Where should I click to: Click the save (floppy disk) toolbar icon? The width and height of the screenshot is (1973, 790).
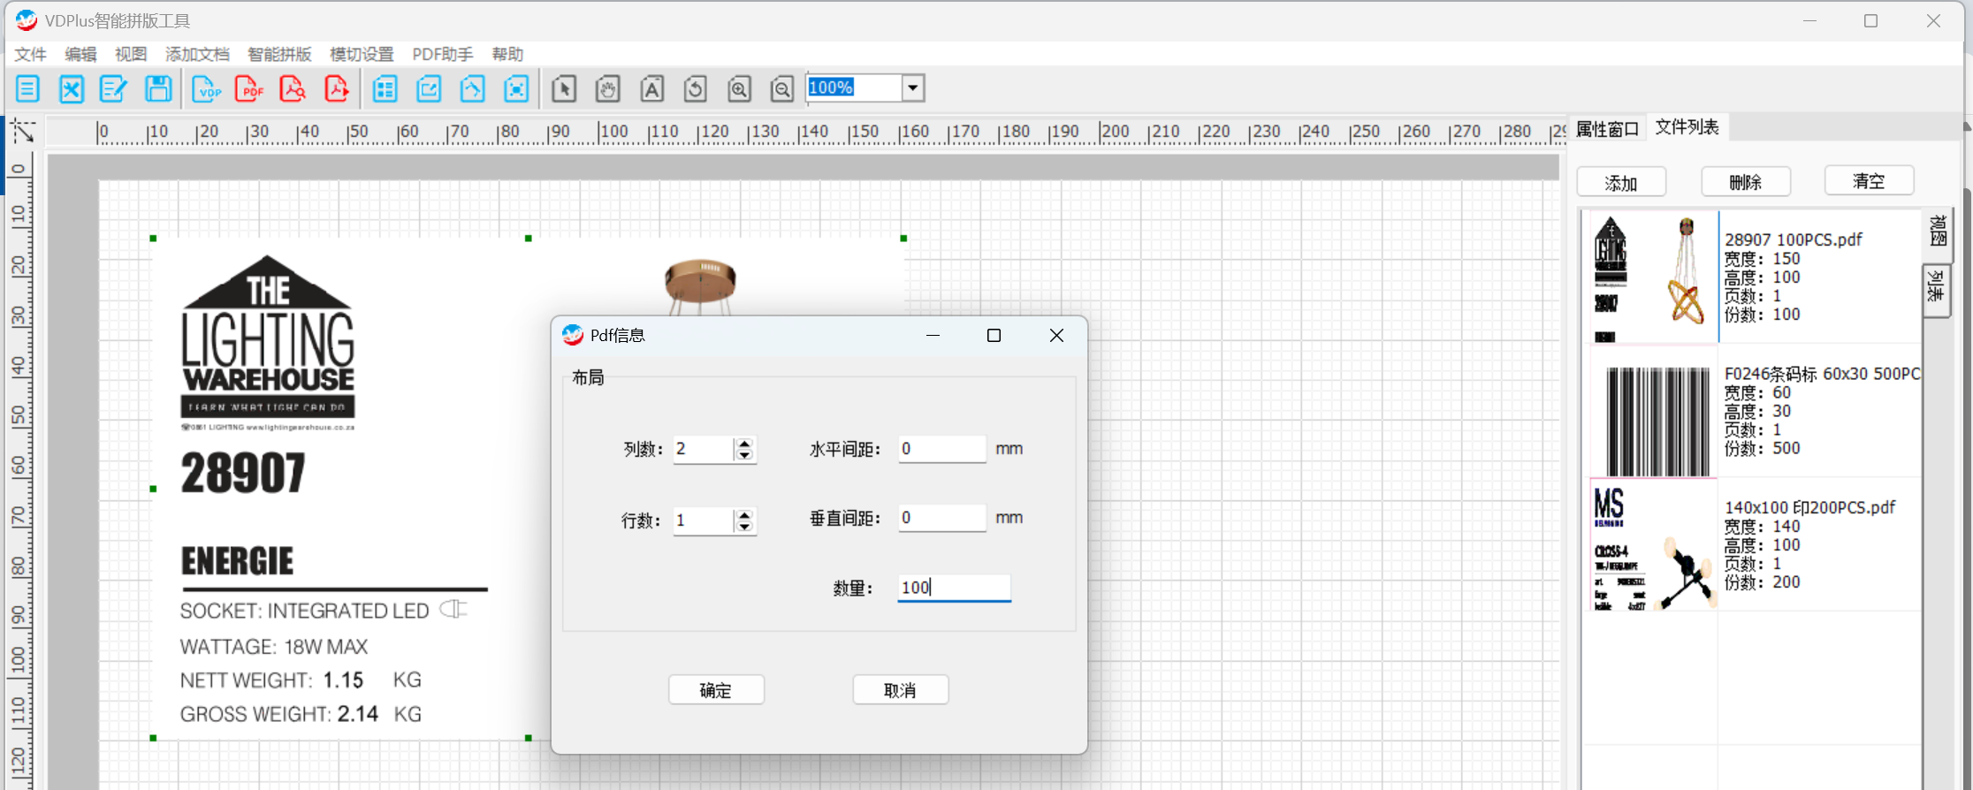click(158, 88)
